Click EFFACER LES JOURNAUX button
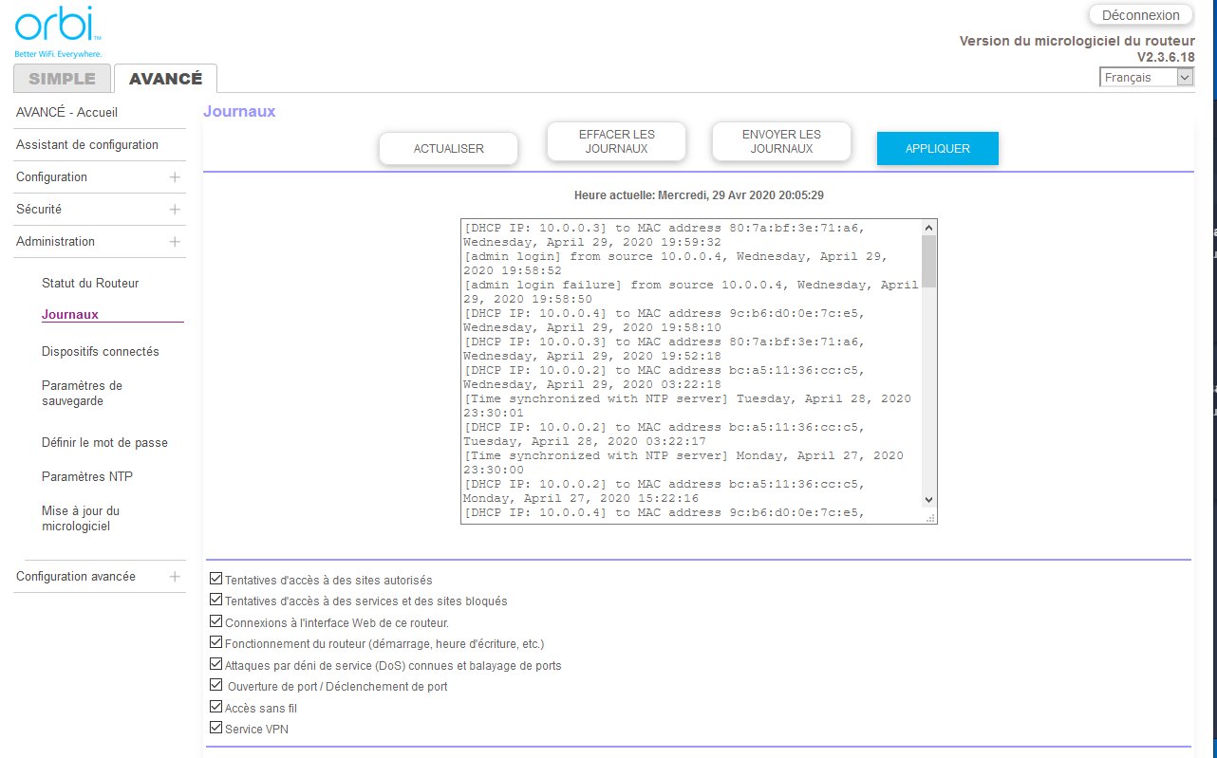 pyautogui.click(x=616, y=141)
